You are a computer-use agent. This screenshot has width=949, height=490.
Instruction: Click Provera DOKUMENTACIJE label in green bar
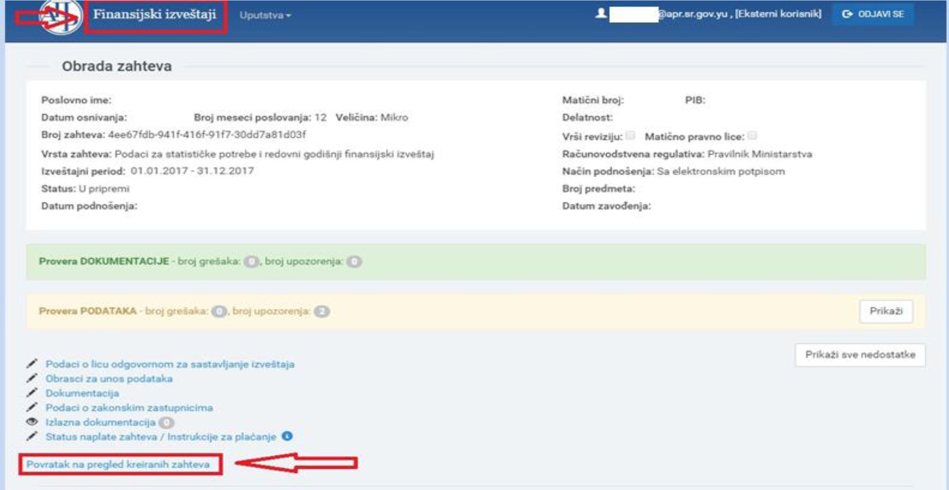(104, 262)
